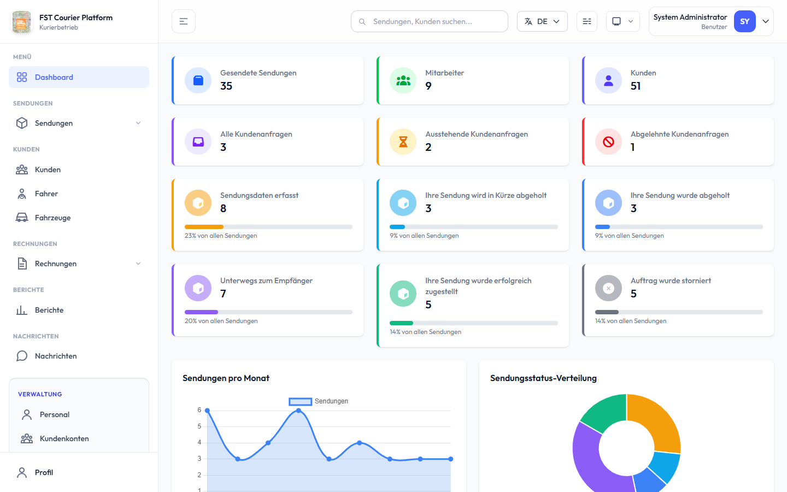Image resolution: width=787 pixels, height=492 pixels.
Task: Click the Sendungen pro Monat chart title
Action: pos(226,378)
